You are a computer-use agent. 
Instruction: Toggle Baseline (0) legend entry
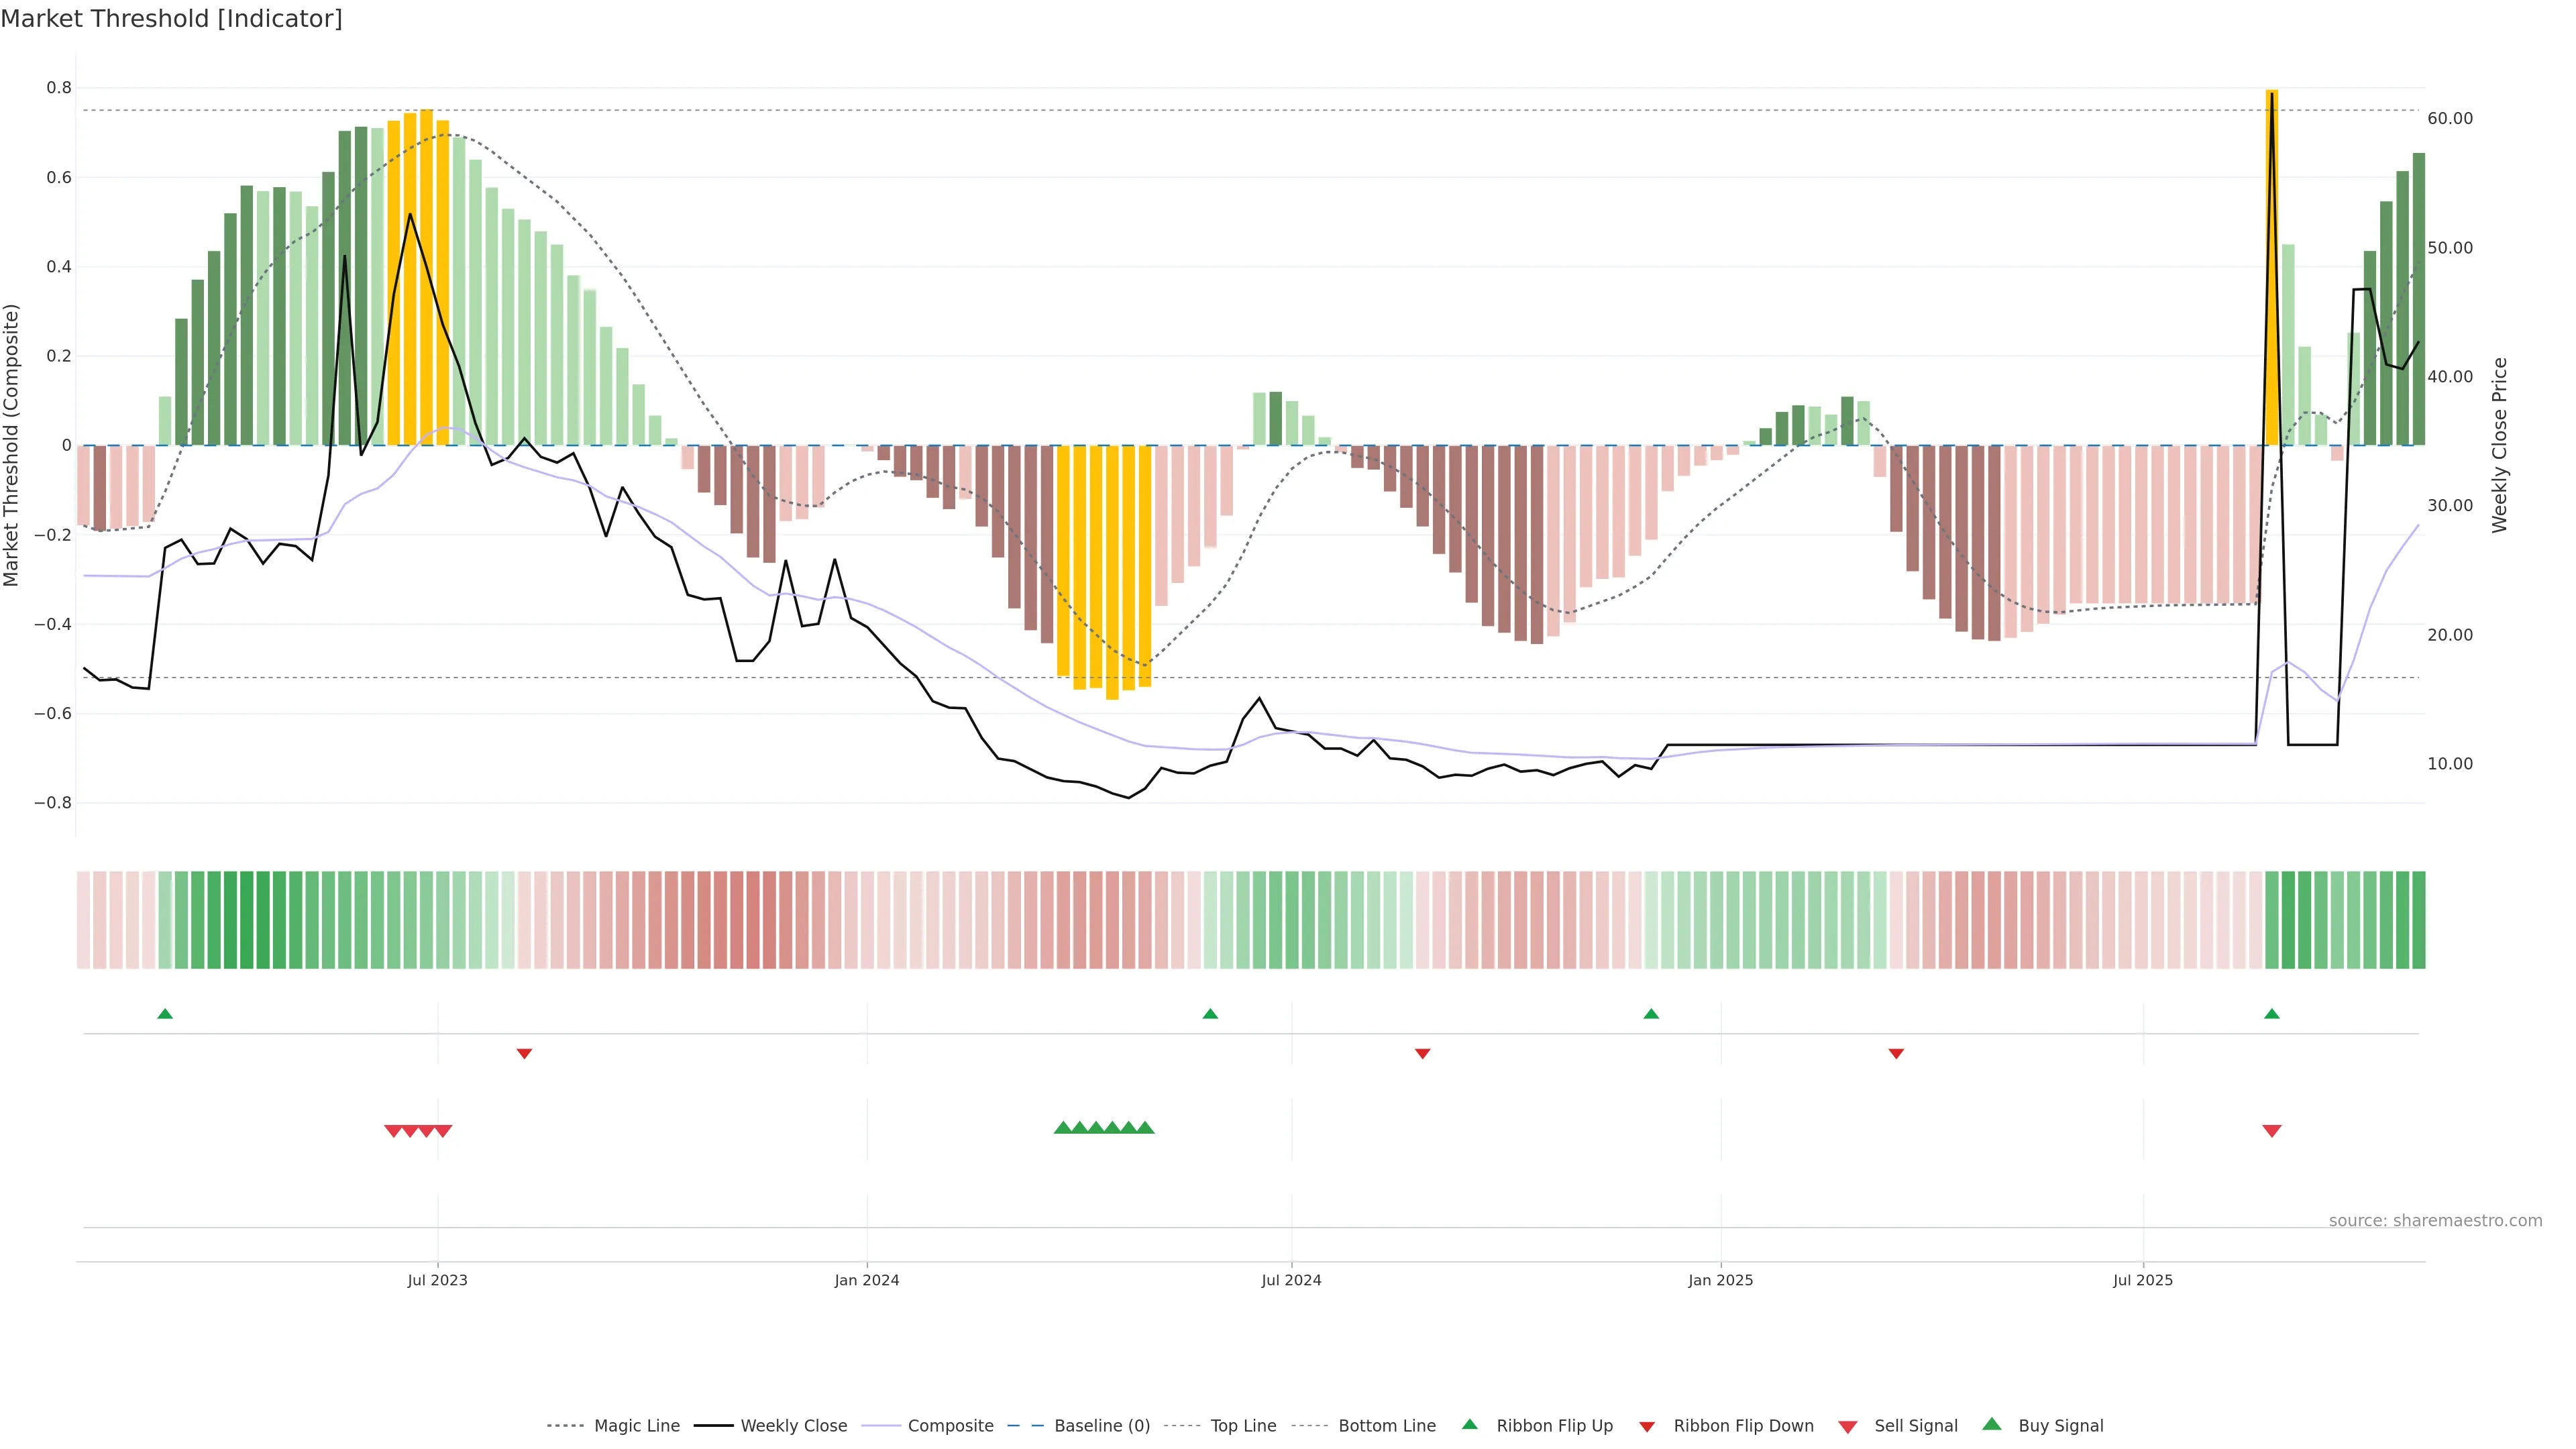click(1102, 1426)
